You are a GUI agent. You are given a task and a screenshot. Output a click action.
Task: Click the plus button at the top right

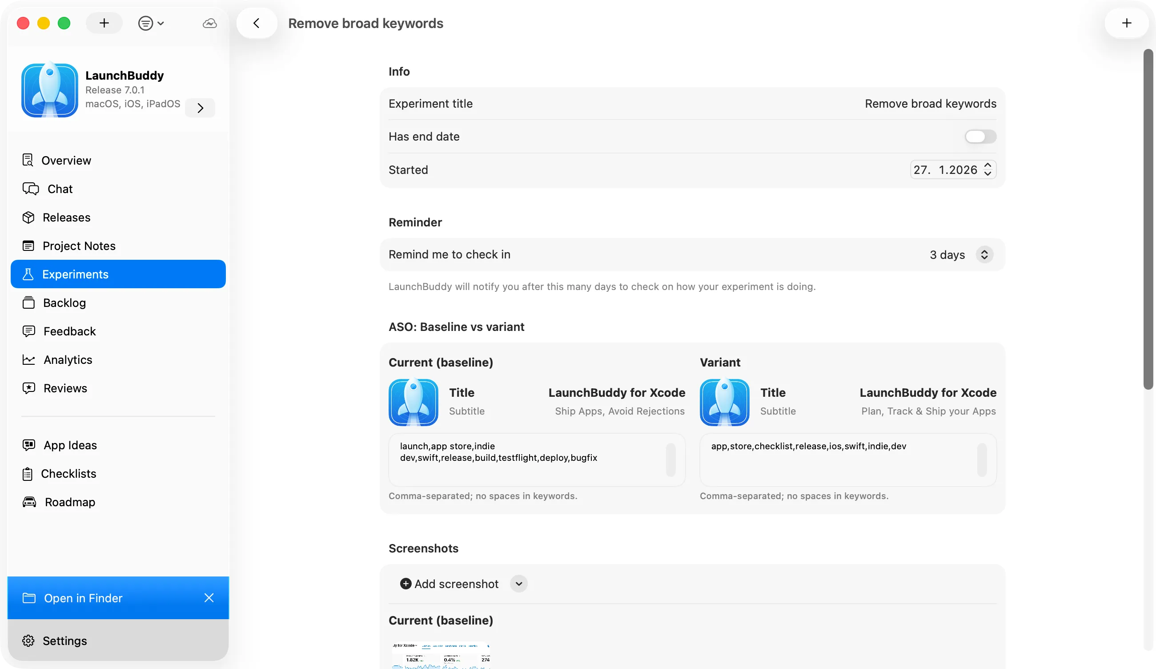pyautogui.click(x=1126, y=23)
